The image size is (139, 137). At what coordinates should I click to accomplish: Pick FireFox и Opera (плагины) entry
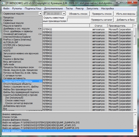click(22, 39)
